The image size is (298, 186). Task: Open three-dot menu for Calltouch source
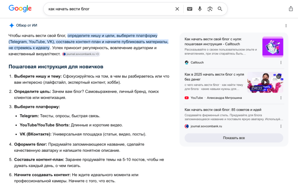(x=281, y=62)
